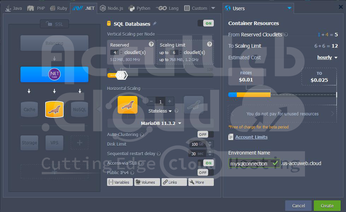The image size is (346, 212).
Task: Enable Public IPv4
Action: click(203, 172)
